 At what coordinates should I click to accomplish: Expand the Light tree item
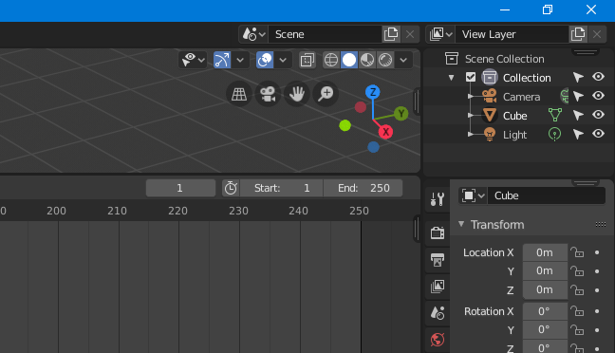pyautogui.click(x=471, y=135)
